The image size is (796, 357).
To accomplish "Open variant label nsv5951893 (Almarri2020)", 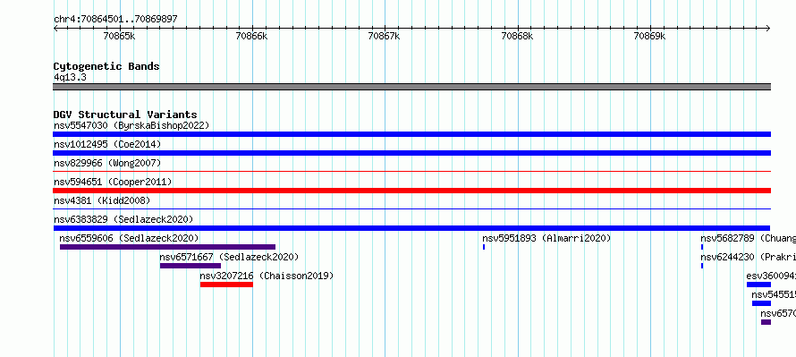I will (x=546, y=238).
